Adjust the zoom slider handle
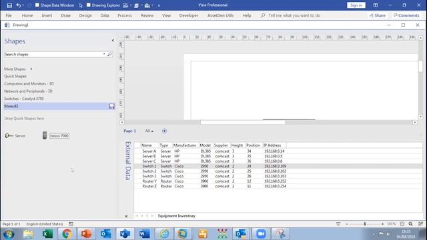 click(x=365, y=224)
